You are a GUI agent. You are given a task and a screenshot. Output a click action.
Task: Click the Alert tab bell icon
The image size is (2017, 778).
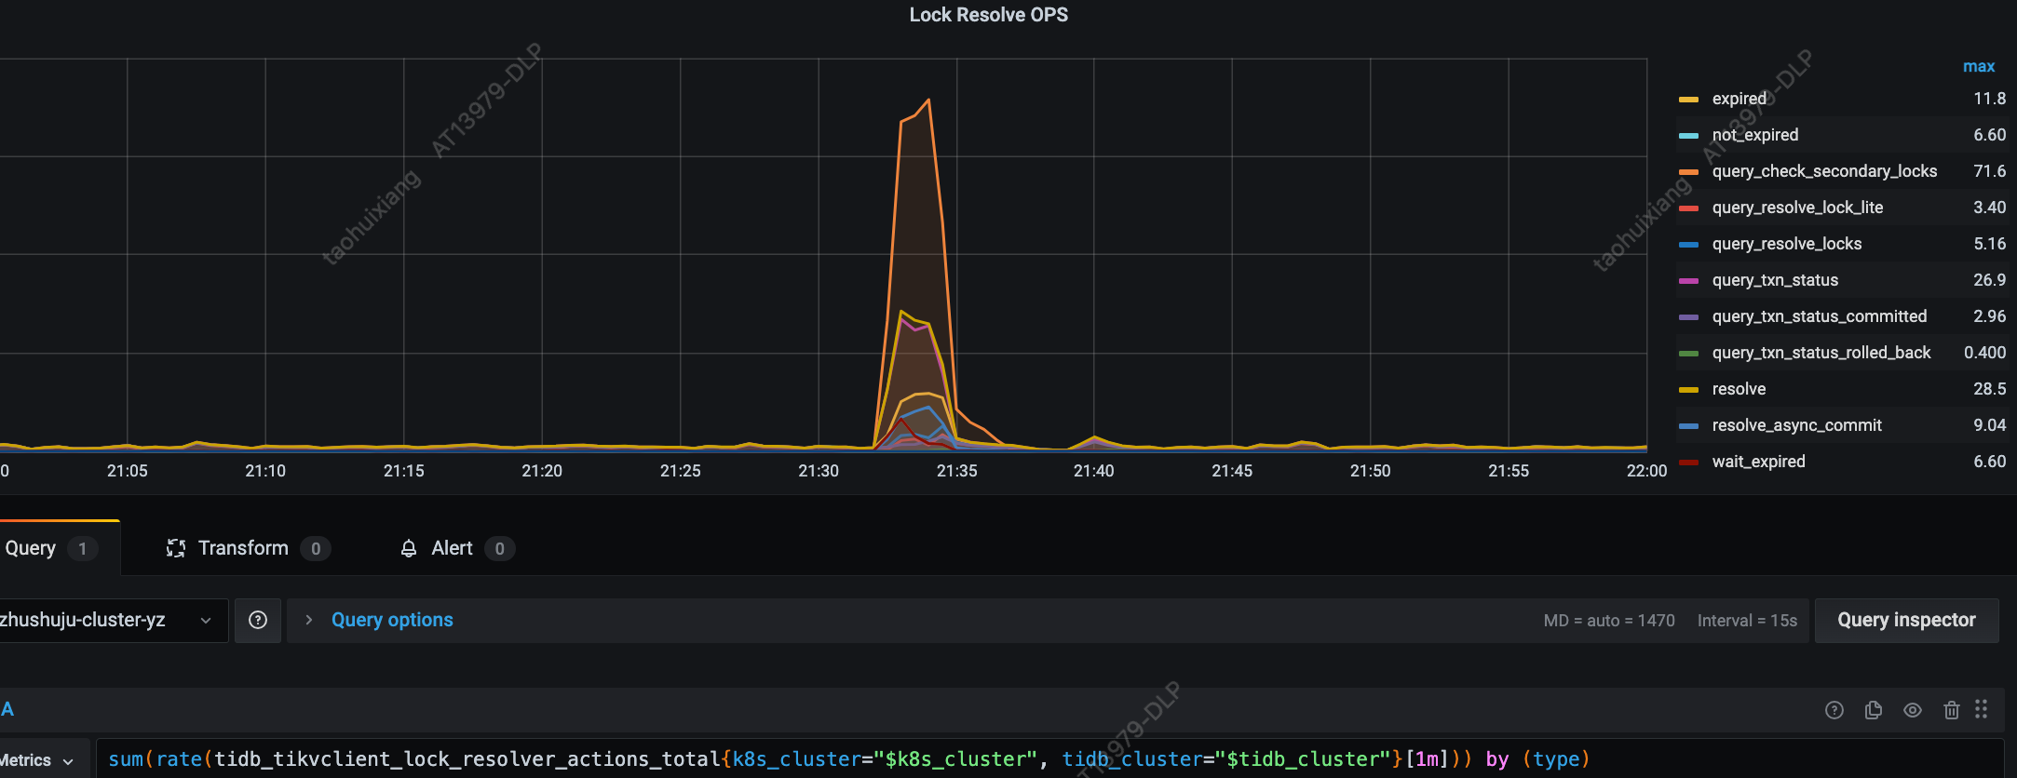pos(408,549)
